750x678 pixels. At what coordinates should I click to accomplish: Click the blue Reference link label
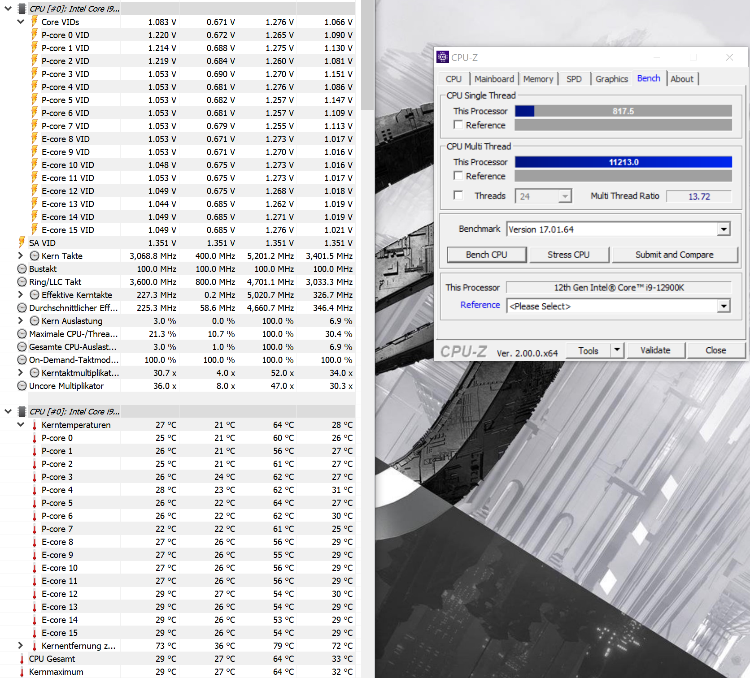click(480, 305)
